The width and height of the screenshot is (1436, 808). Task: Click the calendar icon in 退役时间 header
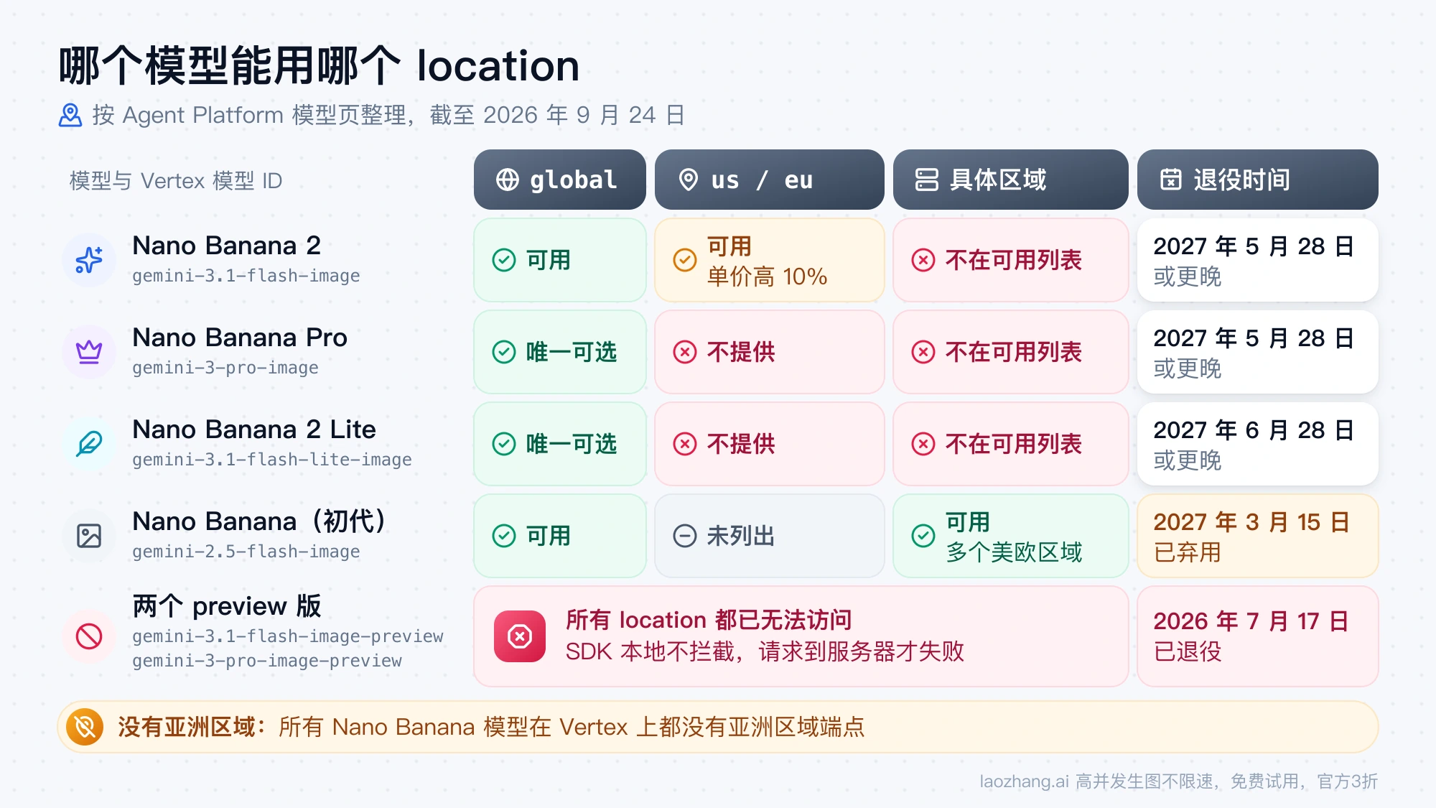(x=1171, y=180)
